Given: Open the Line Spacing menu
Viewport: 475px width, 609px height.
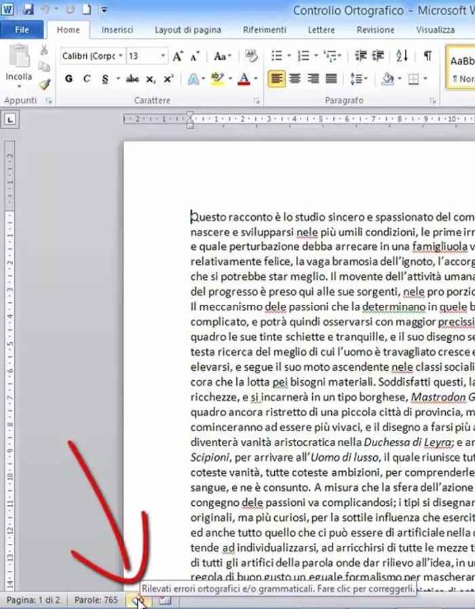Looking at the screenshot, I should (358, 79).
